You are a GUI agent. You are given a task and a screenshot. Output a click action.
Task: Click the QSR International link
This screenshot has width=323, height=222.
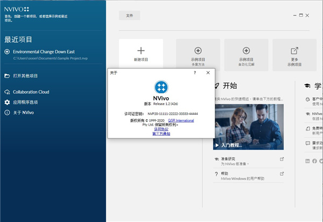(x=181, y=121)
